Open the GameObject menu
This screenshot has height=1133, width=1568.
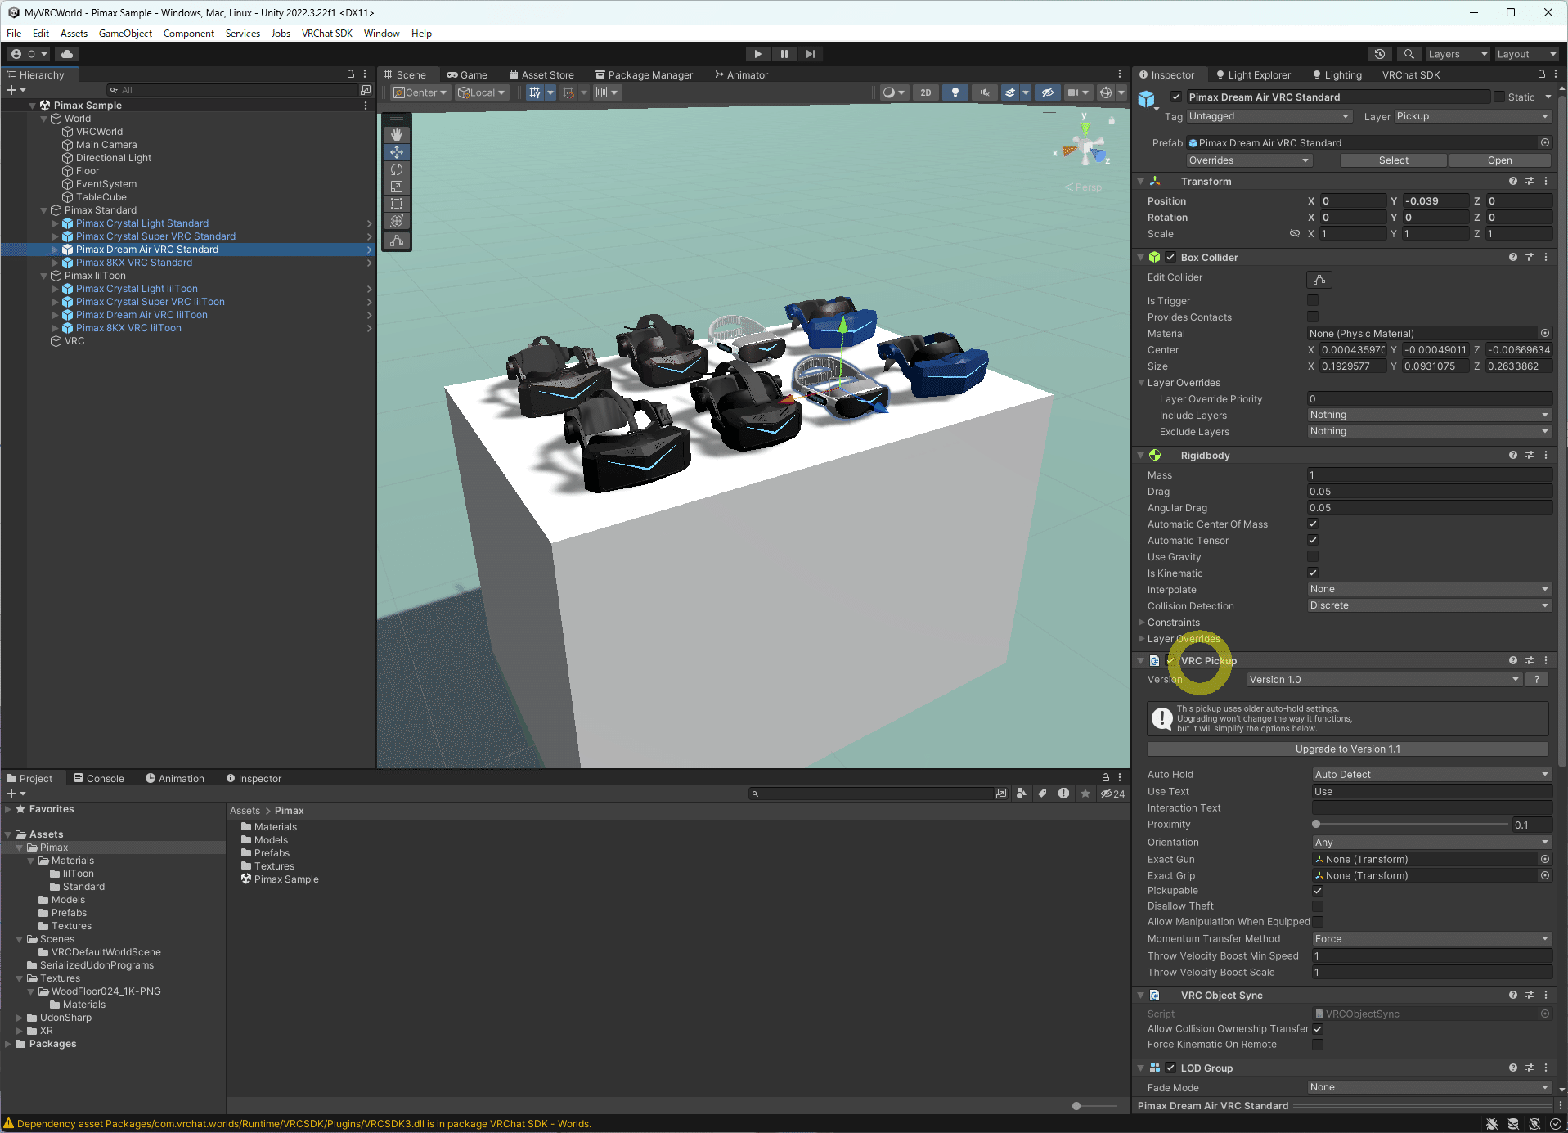tap(125, 34)
